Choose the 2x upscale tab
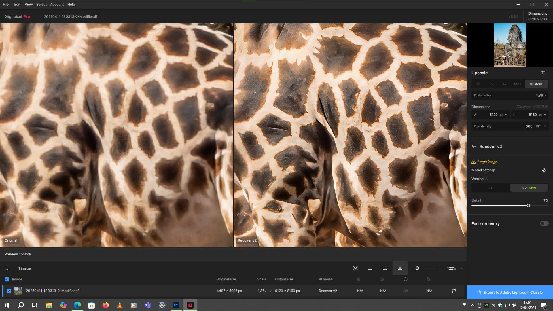Viewport: 553px width, 311px height. click(x=491, y=84)
